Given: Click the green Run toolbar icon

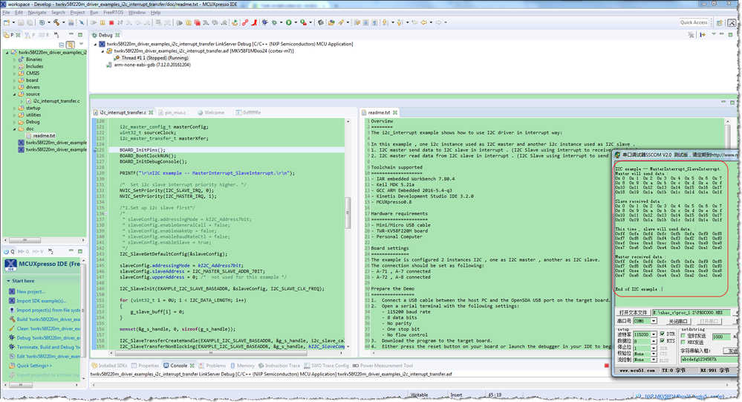Looking at the screenshot, I should (289, 22).
